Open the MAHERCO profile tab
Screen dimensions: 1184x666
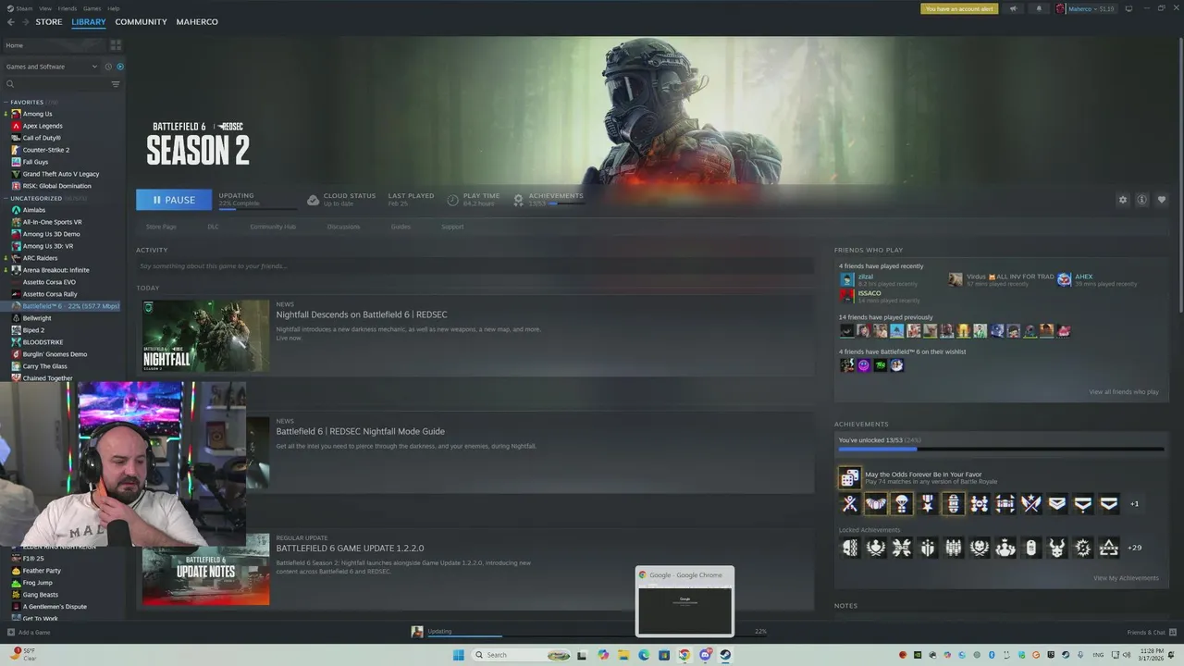point(197,22)
